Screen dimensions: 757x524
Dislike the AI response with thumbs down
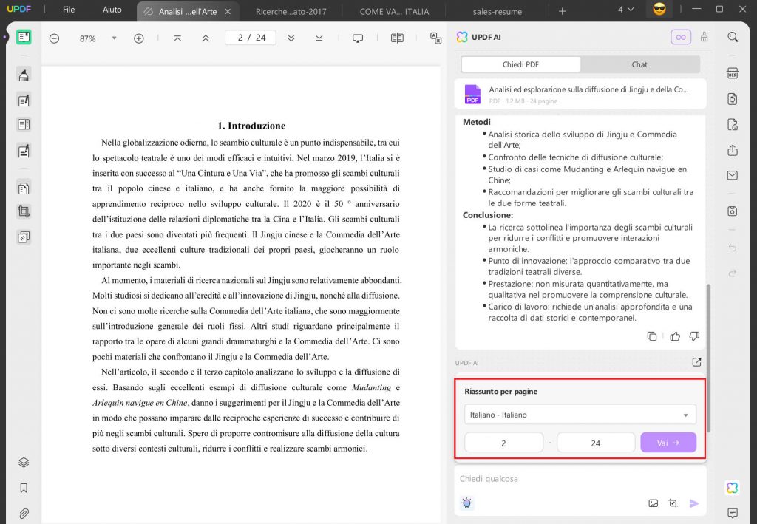click(694, 336)
